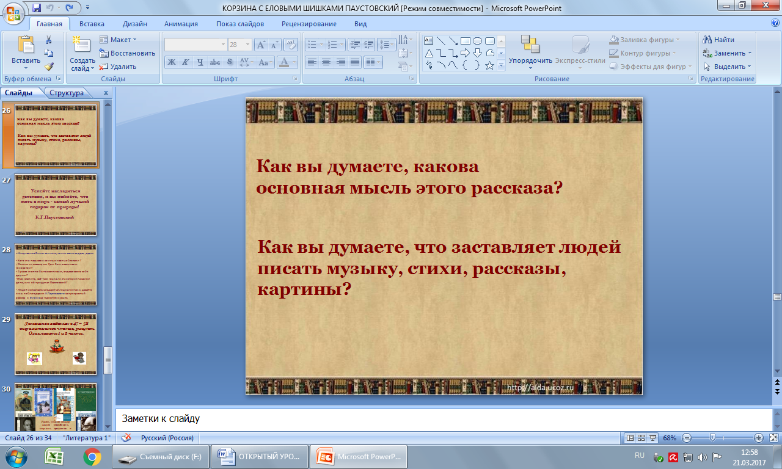The width and height of the screenshot is (782, 469).
Task: Expand the shapes gallery More arrow
Action: pos(501,65)
